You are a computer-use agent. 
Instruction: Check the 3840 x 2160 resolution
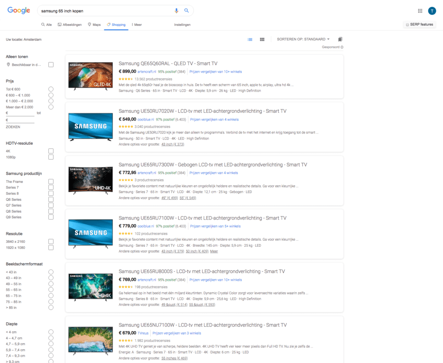[51, 241]
